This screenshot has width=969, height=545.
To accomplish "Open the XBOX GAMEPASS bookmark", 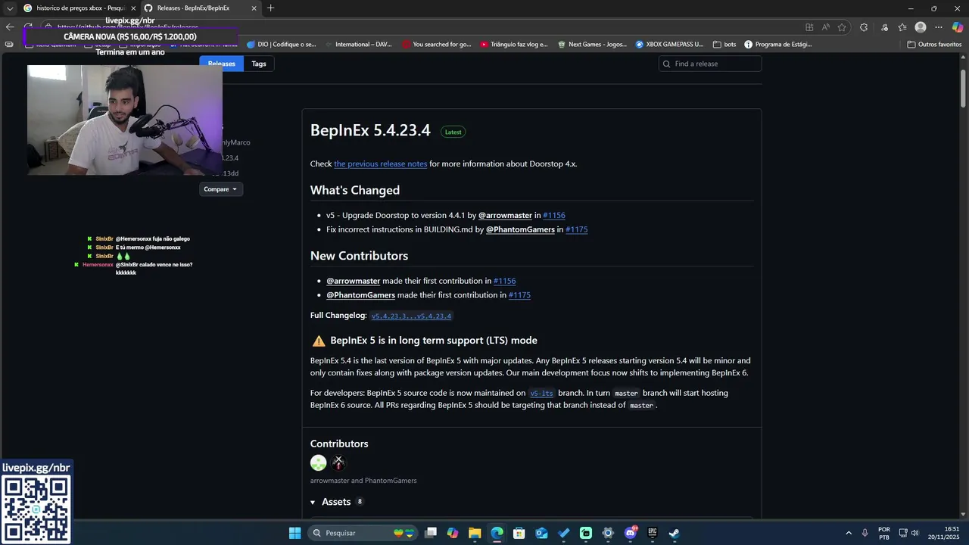I will [x=669, y=44].
